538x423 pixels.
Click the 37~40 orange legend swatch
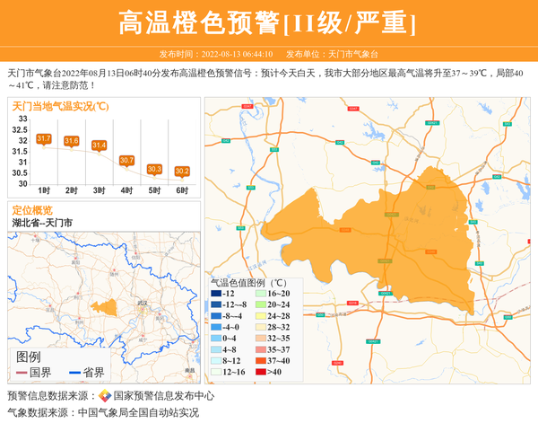tap(260, 359)
